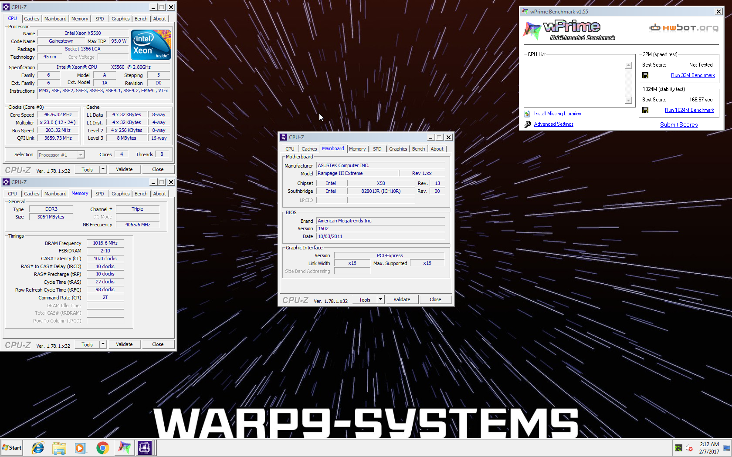Click Core Speed value 4676.32 MHz
Viewport: 732px width, 457px height.
click(58, 115)
